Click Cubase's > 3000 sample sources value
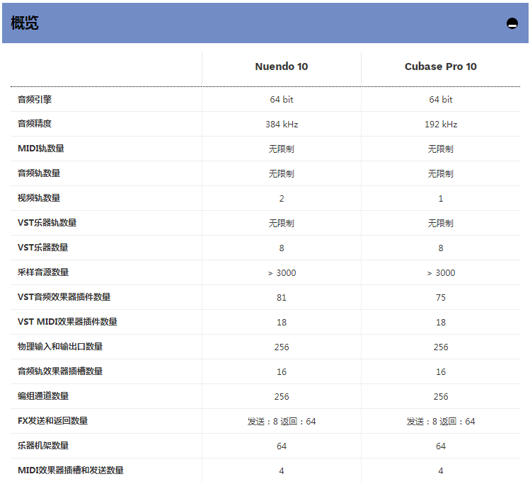Viewport: 530px width, 491px height. (x=441, y=272)
